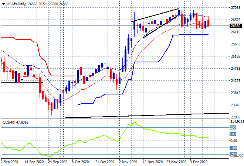Click the 2 Nov 2020 date label
The image size is (244, 166).
pos(128,162)
